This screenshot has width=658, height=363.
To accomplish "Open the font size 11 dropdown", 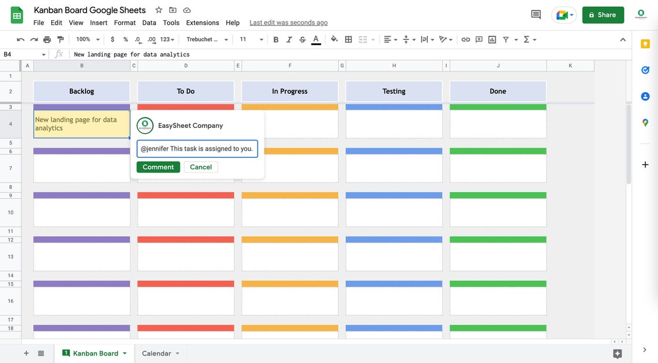I will tap(251, 39).
